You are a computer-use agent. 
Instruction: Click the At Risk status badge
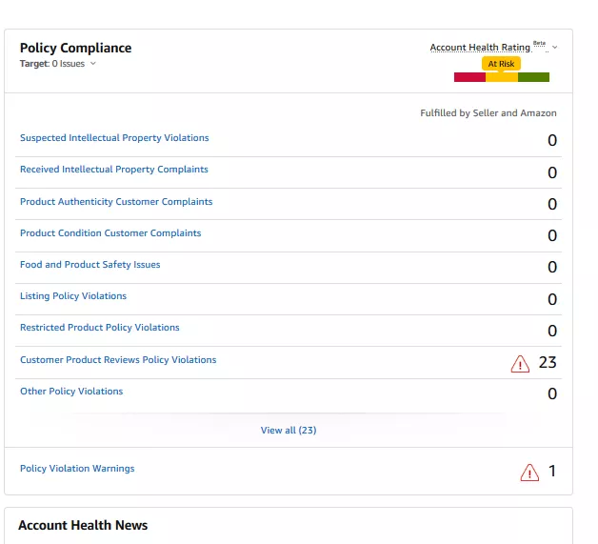(501, 64)
